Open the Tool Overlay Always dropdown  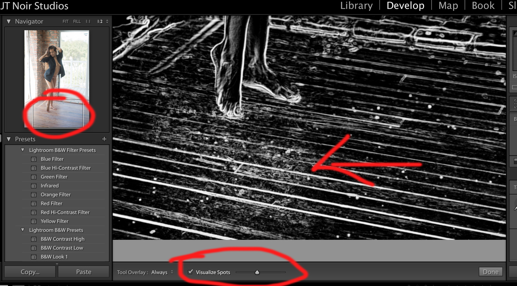coord(162,272)
